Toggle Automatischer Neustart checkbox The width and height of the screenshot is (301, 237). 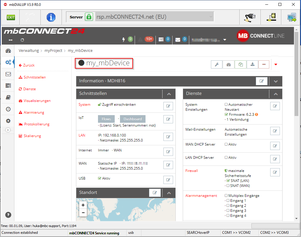point(226,105)
